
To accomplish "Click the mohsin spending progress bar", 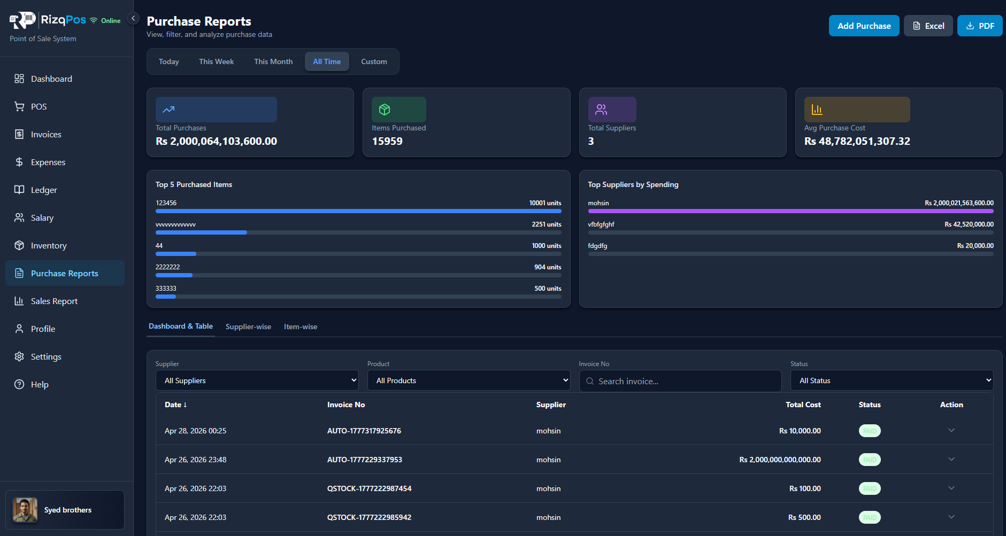I will click(790, 211).
